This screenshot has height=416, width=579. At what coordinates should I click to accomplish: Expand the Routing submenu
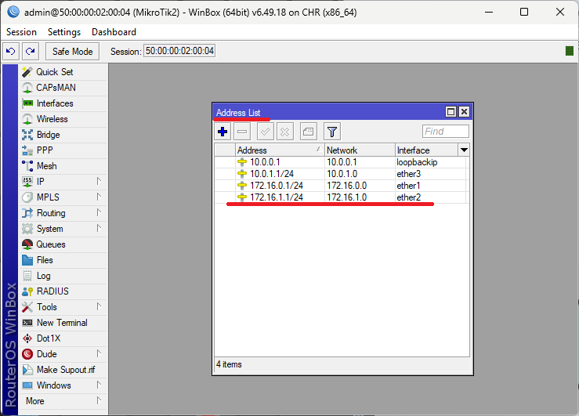point(51,213)
